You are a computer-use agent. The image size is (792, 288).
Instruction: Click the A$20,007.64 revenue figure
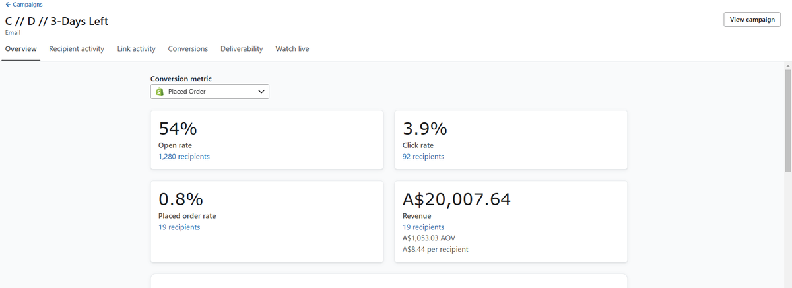pyautogui.click(x=457, y=199)
